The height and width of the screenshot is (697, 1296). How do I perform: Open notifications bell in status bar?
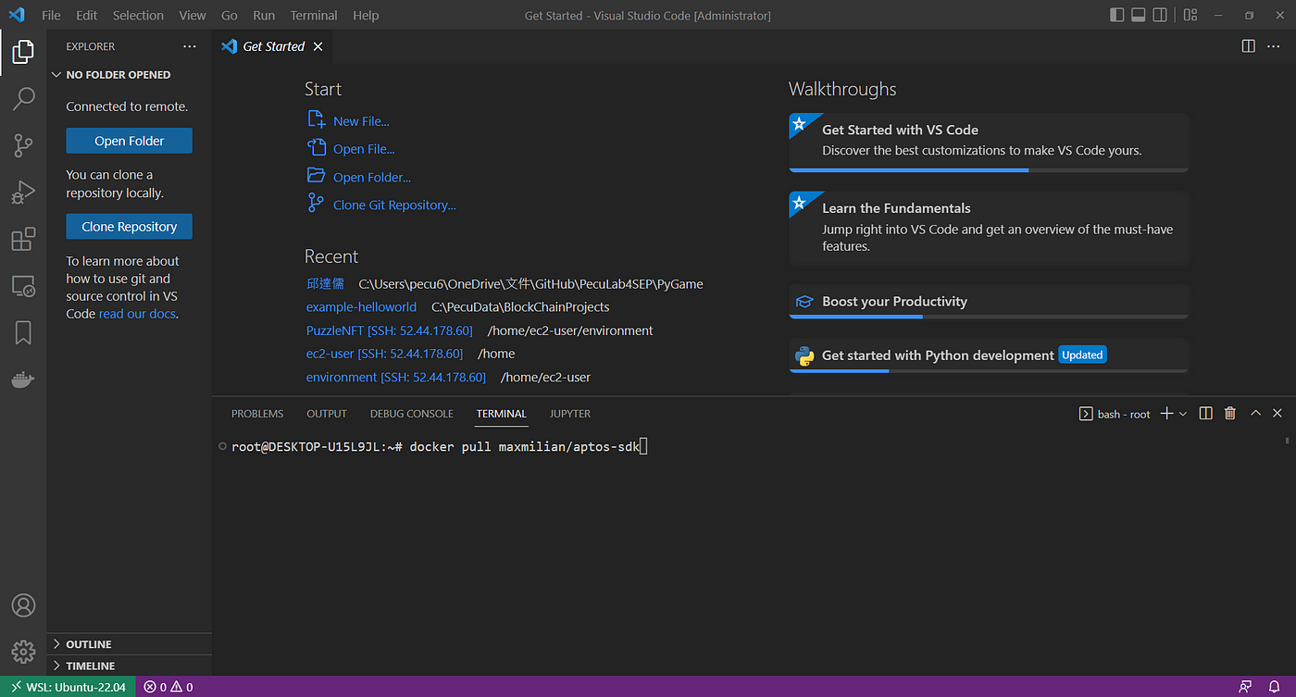click(1275, 687)
